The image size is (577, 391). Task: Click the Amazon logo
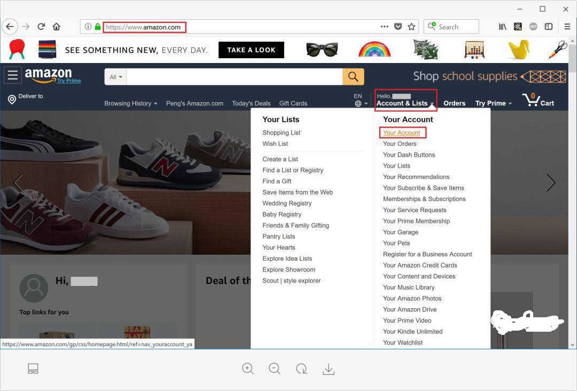coord(48,75)
